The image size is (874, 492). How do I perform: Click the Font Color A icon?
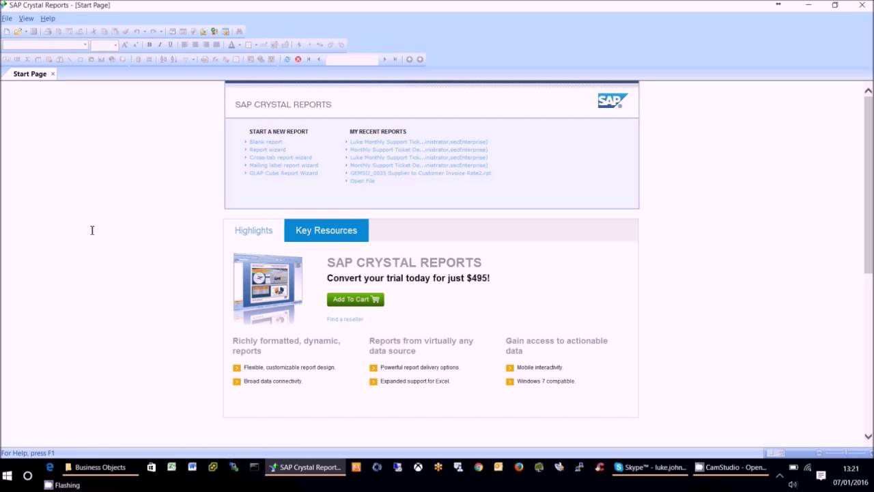pos(231,44)
